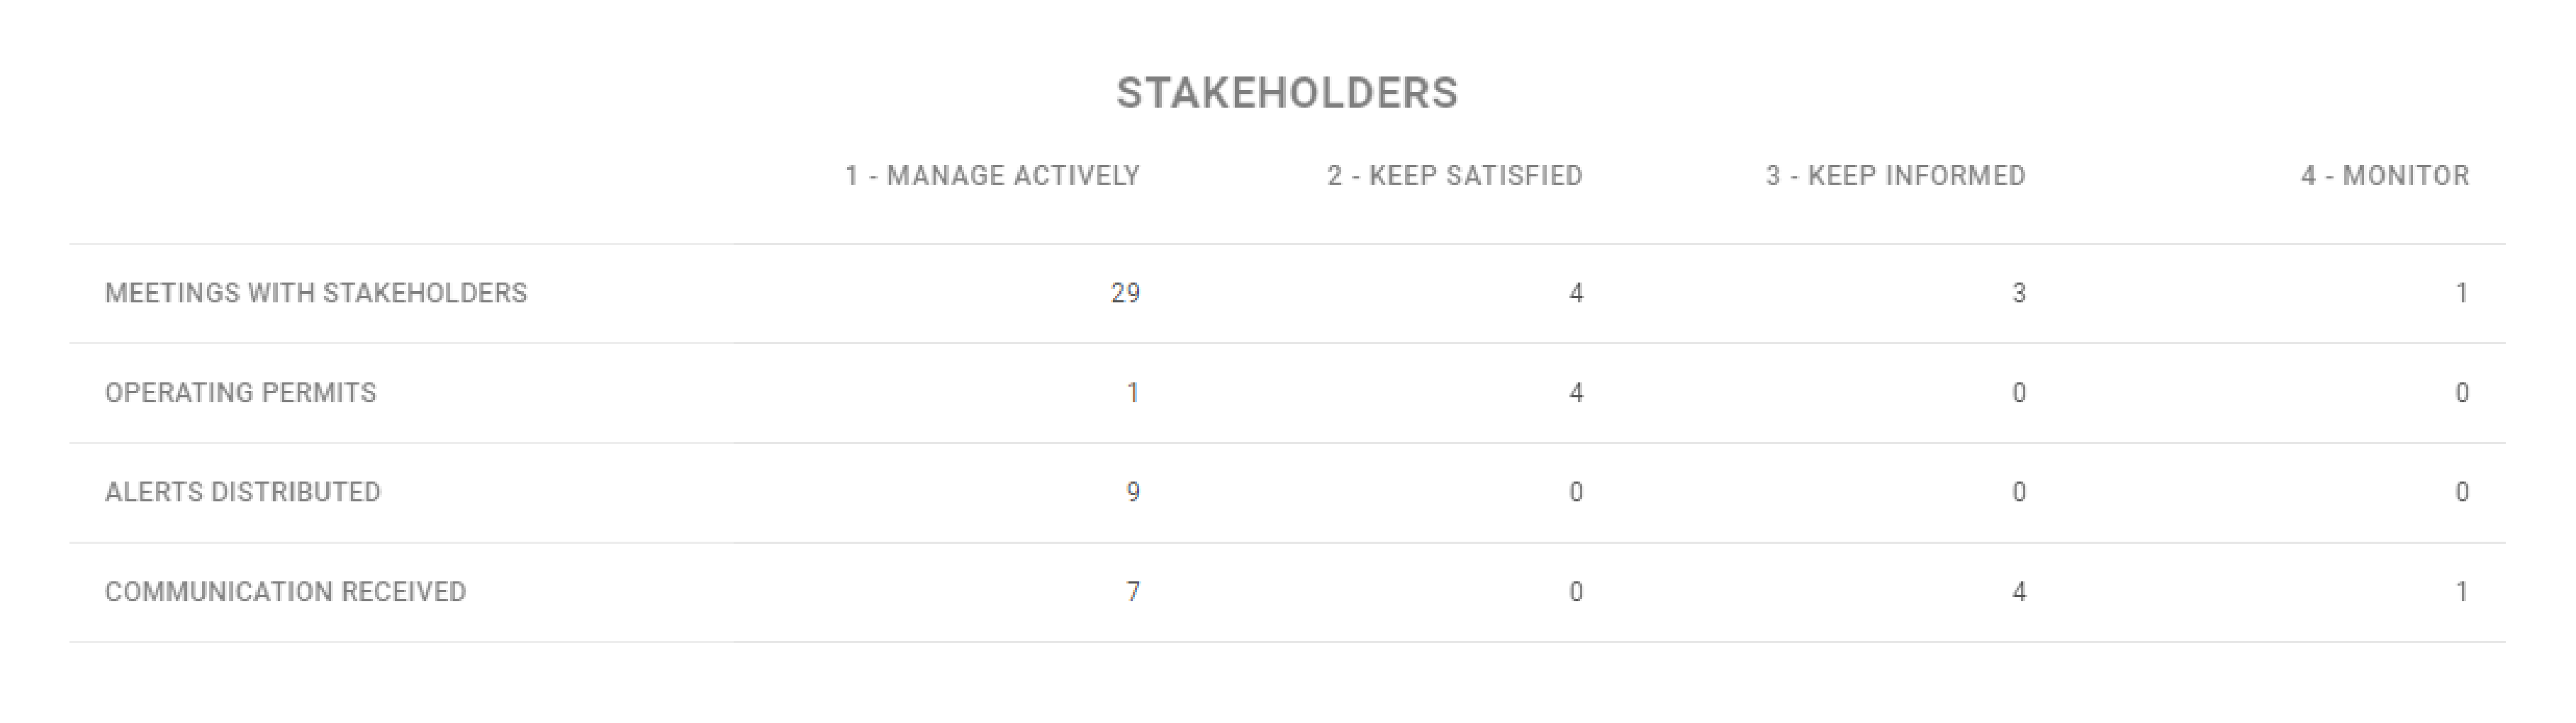The height and width of the screenshot is (723, 2576).
Task: Select the '2 - Keep Satisfied' column header
Action: [1455, 176]
